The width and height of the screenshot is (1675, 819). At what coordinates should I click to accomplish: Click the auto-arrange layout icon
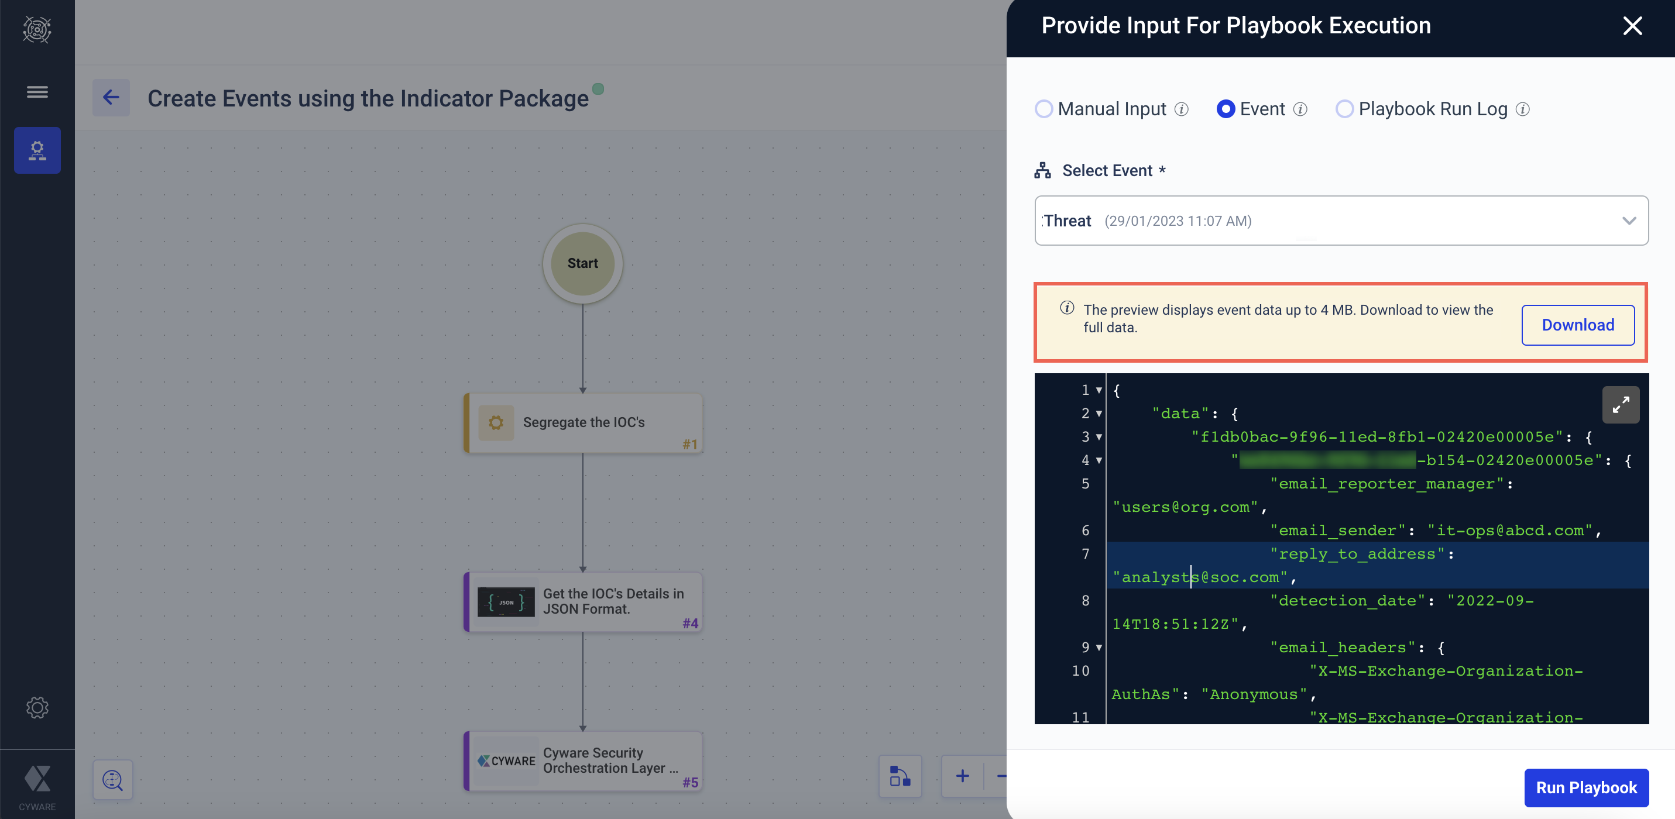point(900,776)
